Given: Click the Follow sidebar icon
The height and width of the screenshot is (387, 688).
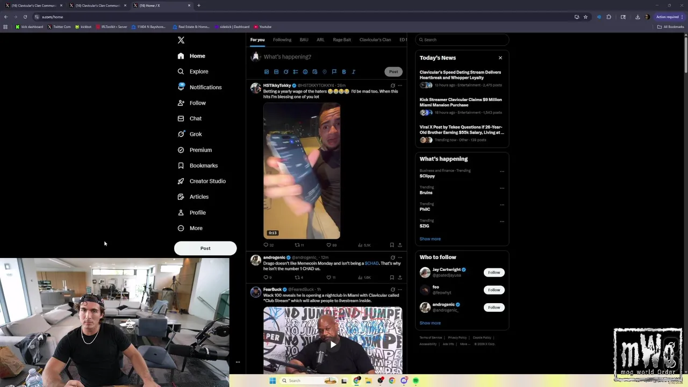Looking at the screenshot, I should point(181,103).
